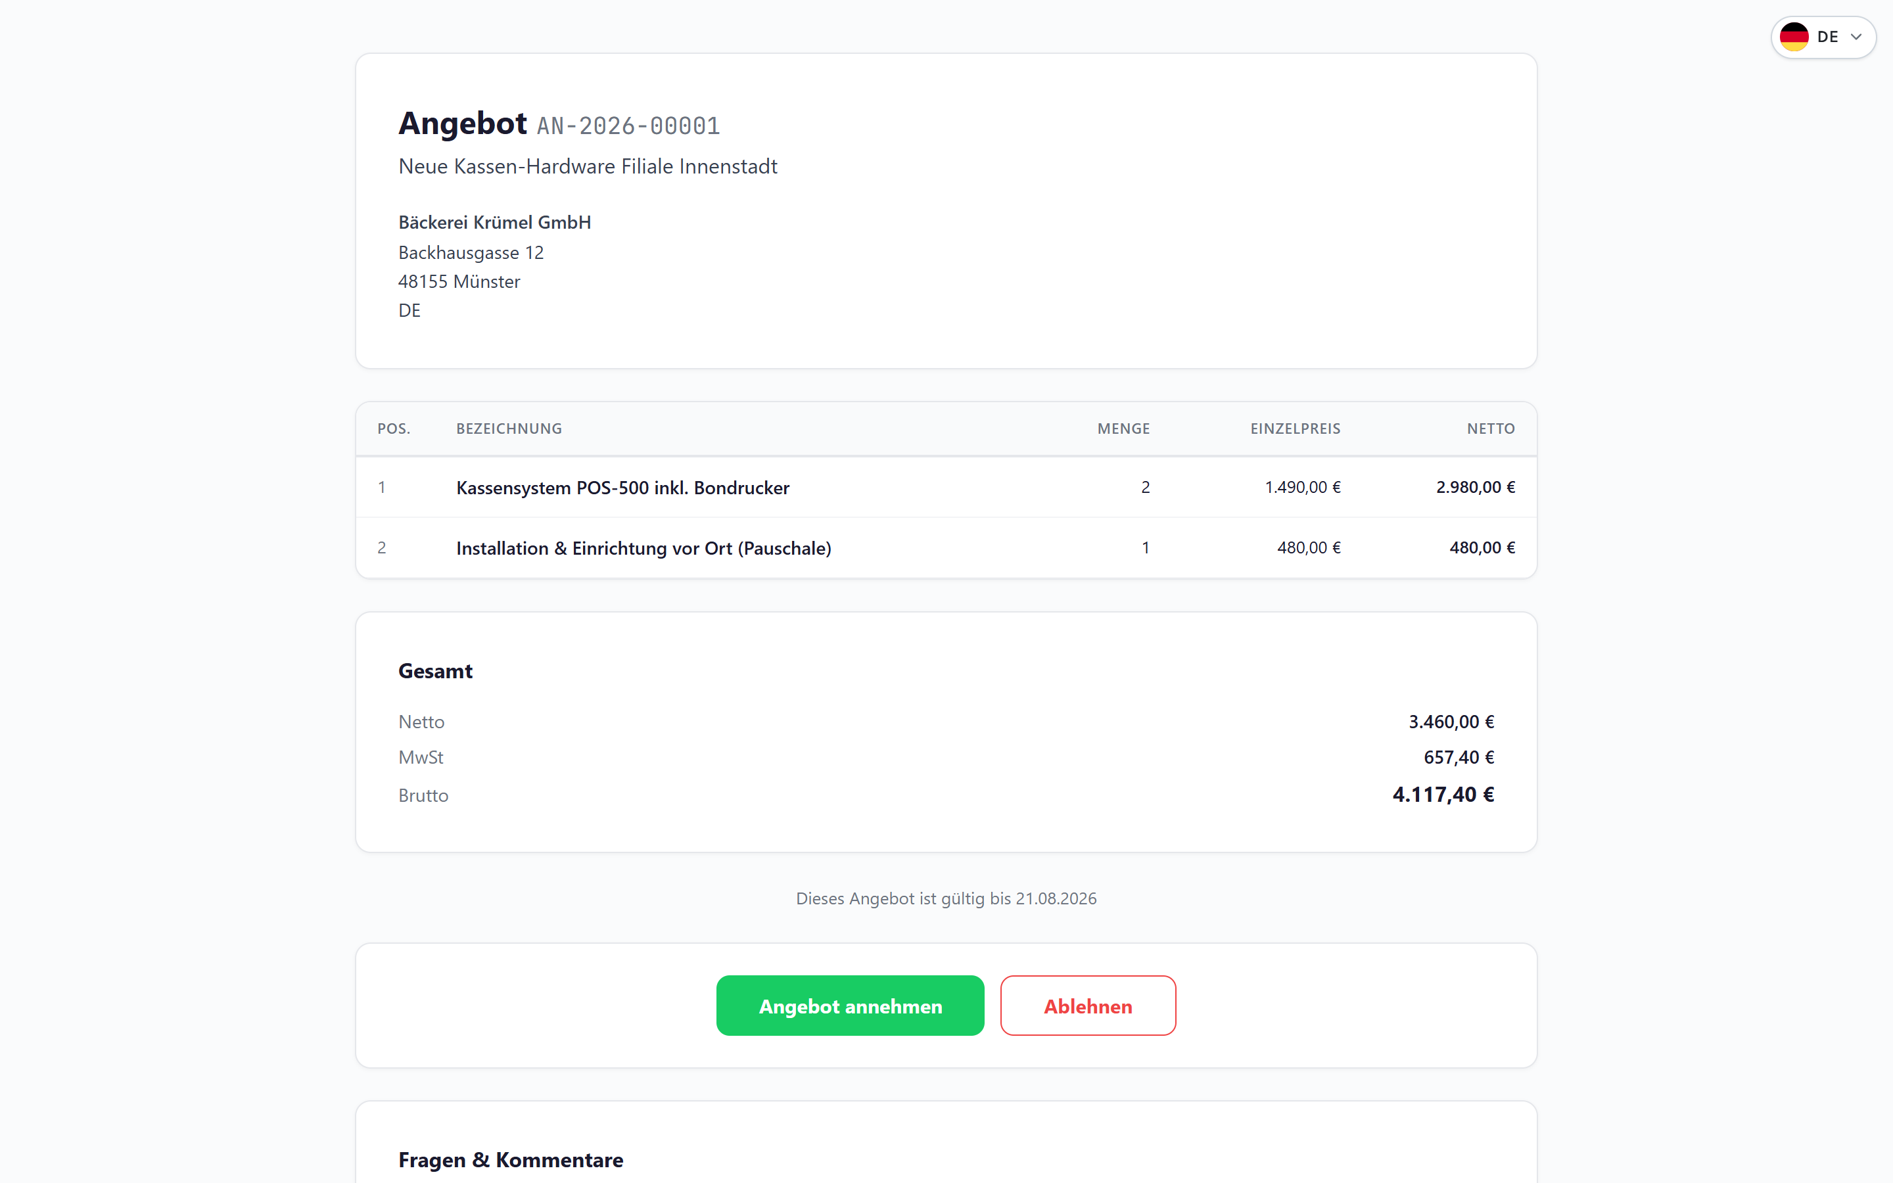Accept the offer with Angebot annehmen

pos(851,1006)
